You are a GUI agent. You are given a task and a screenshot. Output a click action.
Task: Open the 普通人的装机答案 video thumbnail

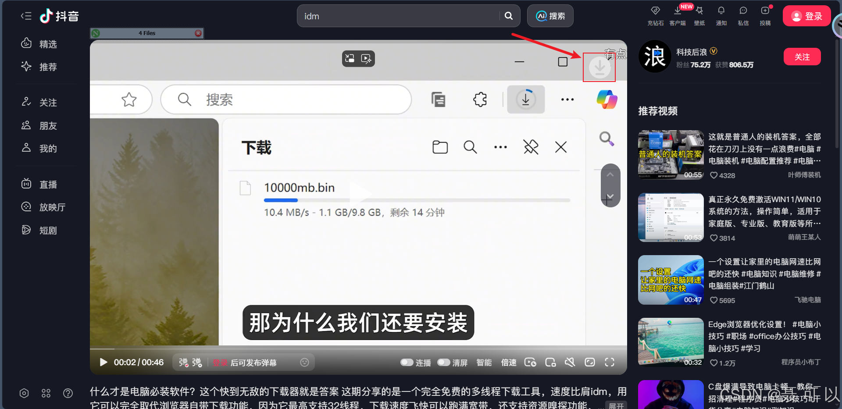[x=671, y=155]
